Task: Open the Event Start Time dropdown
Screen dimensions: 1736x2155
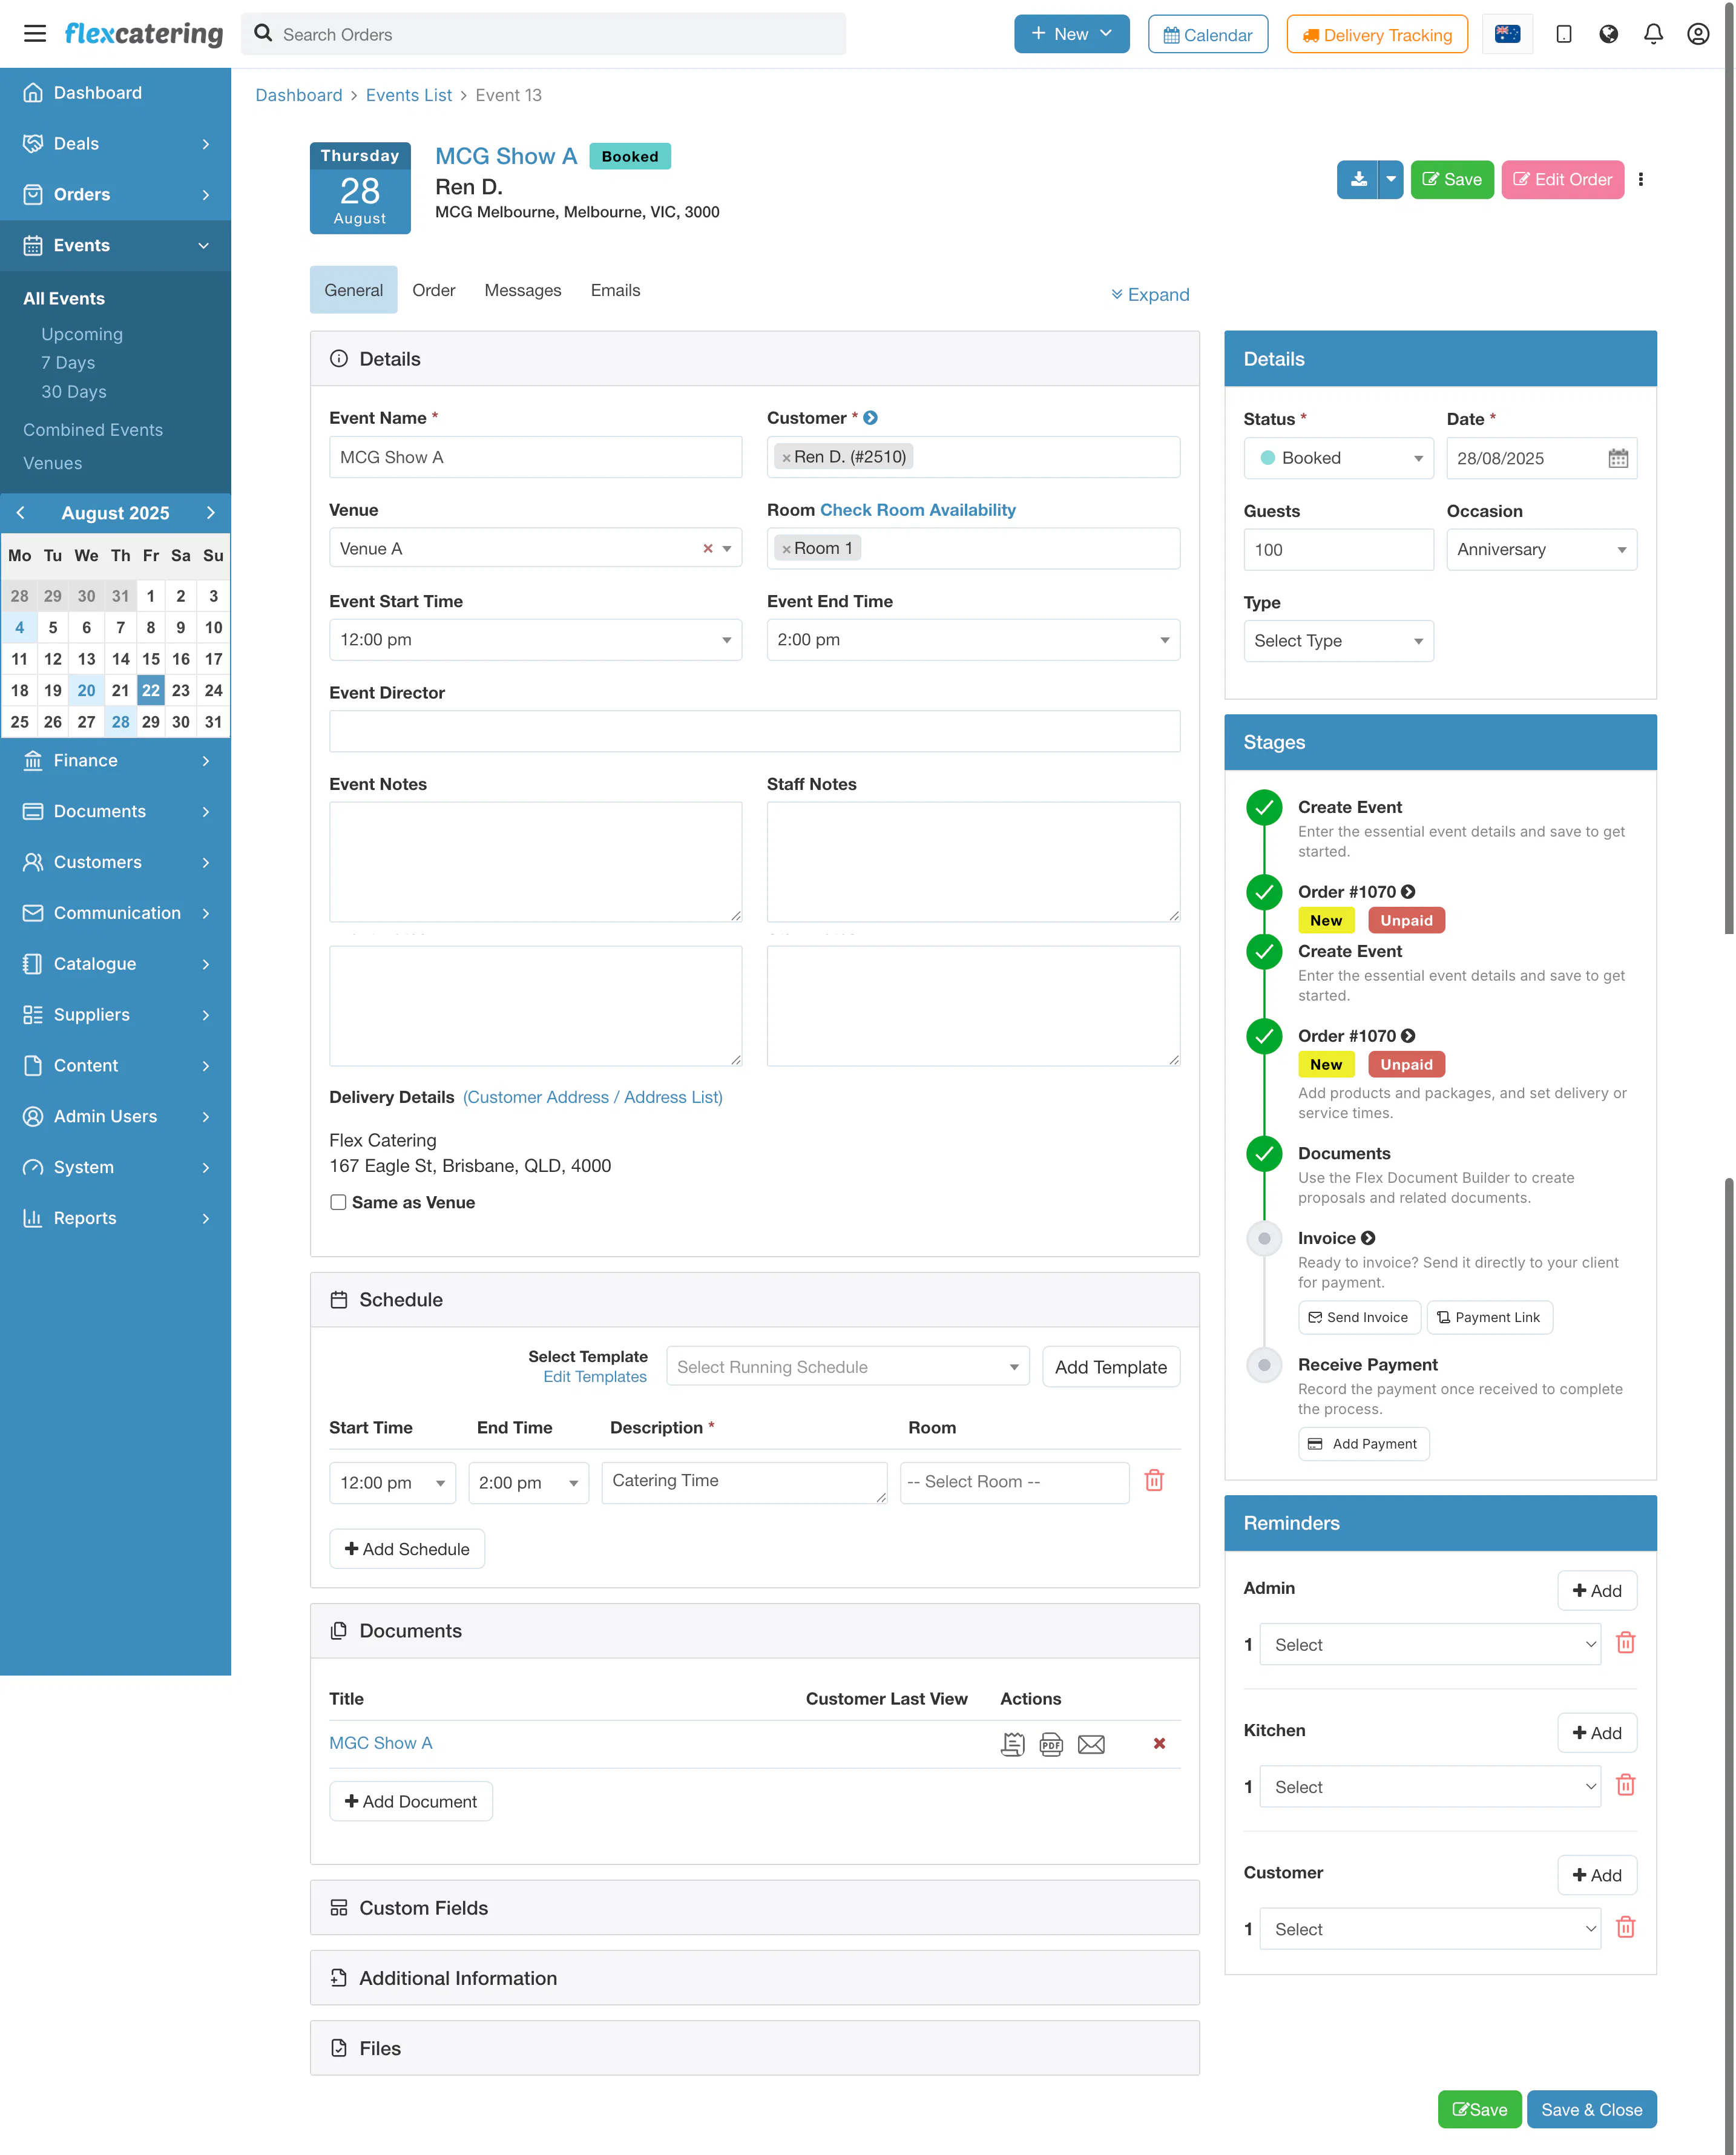Action: pos(536,640)
